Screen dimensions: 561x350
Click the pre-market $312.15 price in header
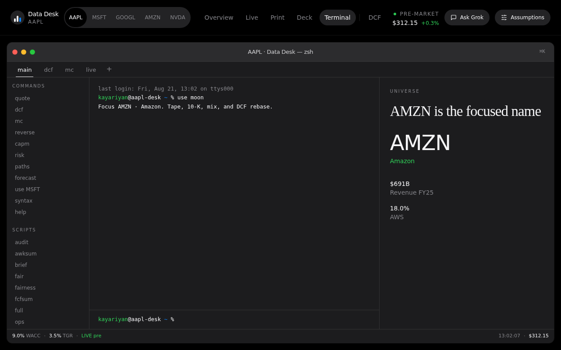pos(405,23)
